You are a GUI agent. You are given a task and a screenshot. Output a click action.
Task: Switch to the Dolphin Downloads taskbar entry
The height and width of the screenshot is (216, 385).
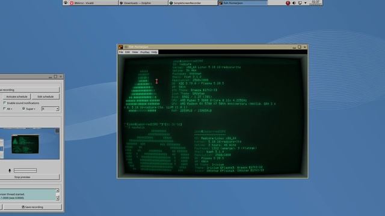click(143, 3)
